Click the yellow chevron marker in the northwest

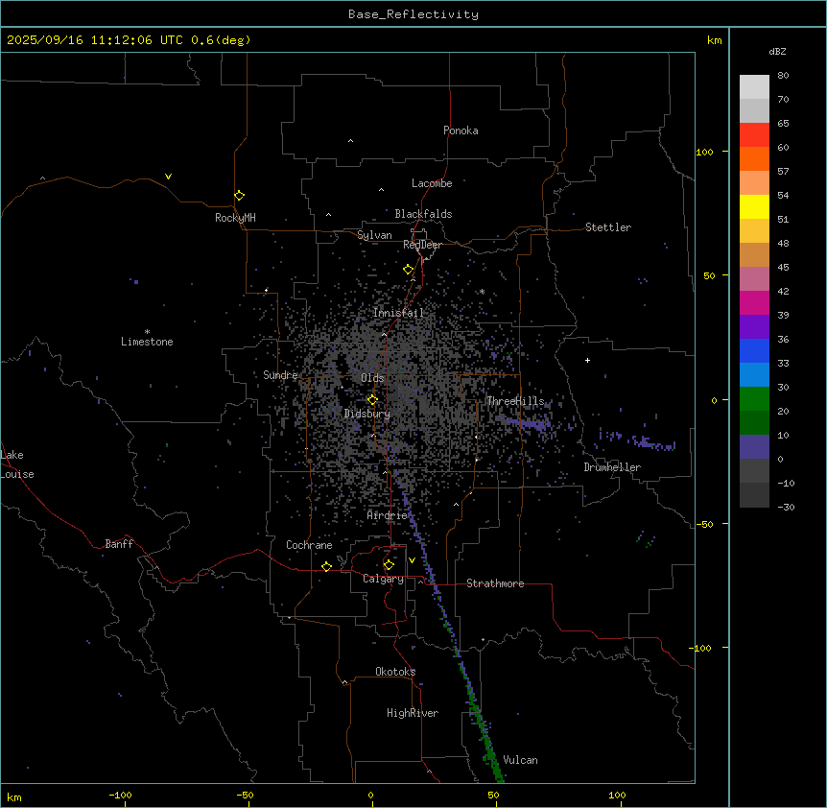168,177
